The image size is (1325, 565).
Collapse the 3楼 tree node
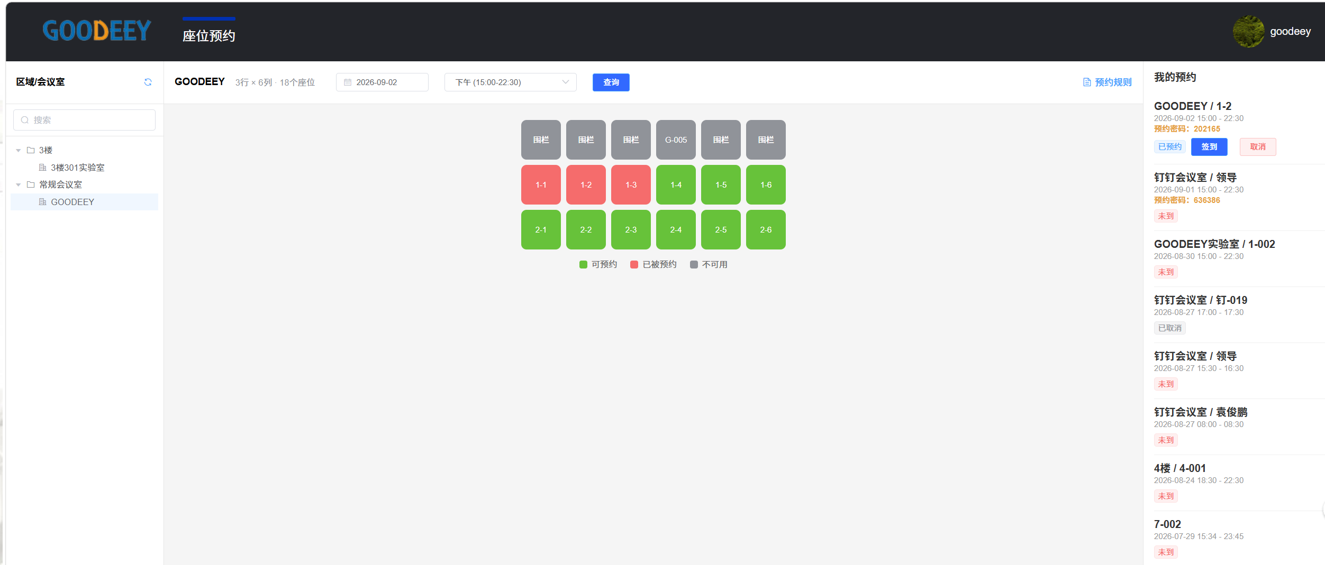(x=19, y=151)
